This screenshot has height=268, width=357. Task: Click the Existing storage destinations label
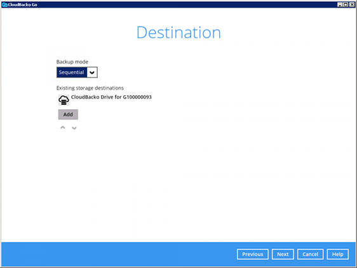90,88
